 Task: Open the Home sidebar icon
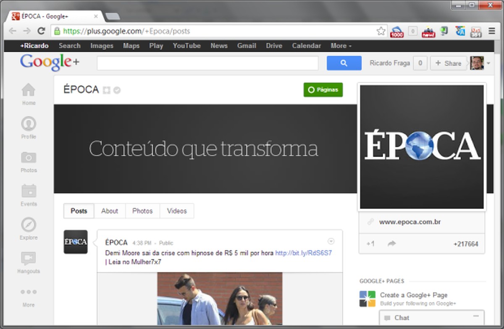pyautogui.click(x=29, y=94)
